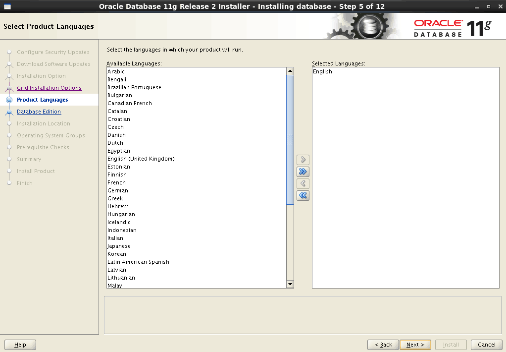506x352 pixels.
Task: Select Korean language
Action: click(x=197, y=254)
